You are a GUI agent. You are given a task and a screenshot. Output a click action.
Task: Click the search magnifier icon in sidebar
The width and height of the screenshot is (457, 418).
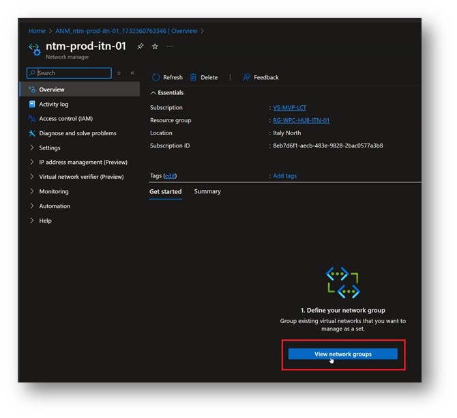(32, 72)
